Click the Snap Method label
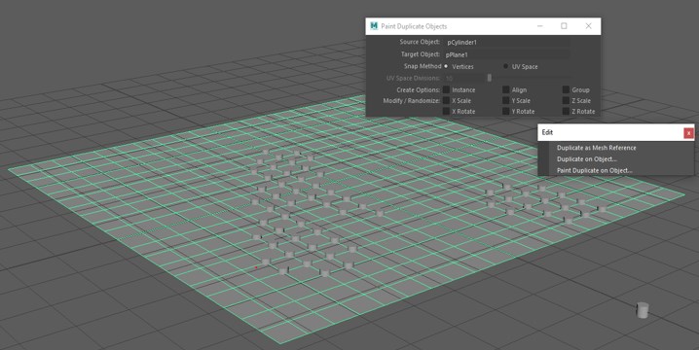Viewport: 699px width, 350px height. click(x=423, y=66)
